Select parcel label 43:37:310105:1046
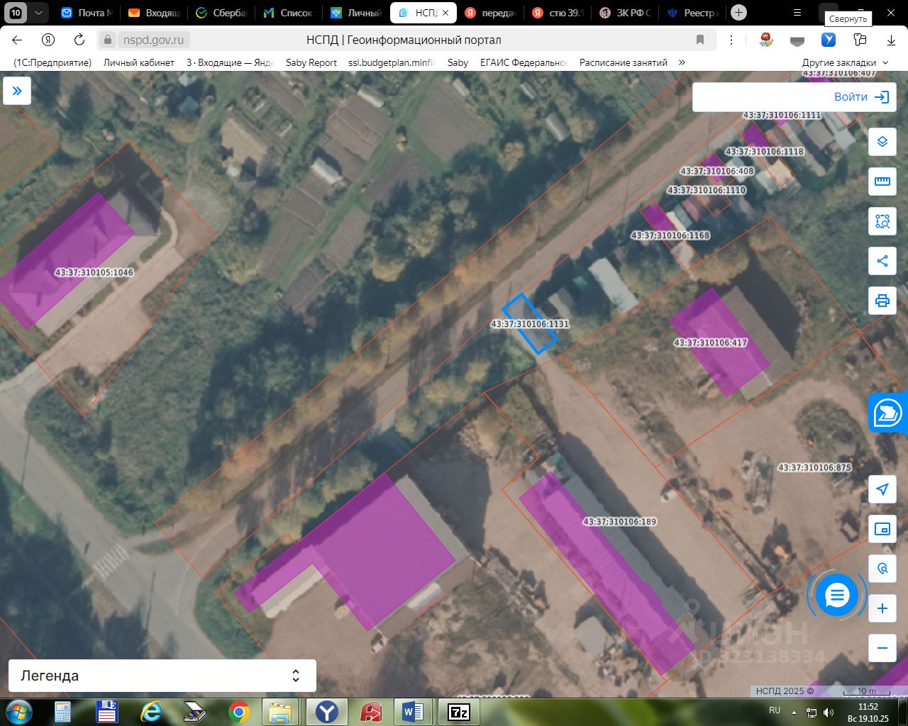The image size is (908, 726). 94,272
